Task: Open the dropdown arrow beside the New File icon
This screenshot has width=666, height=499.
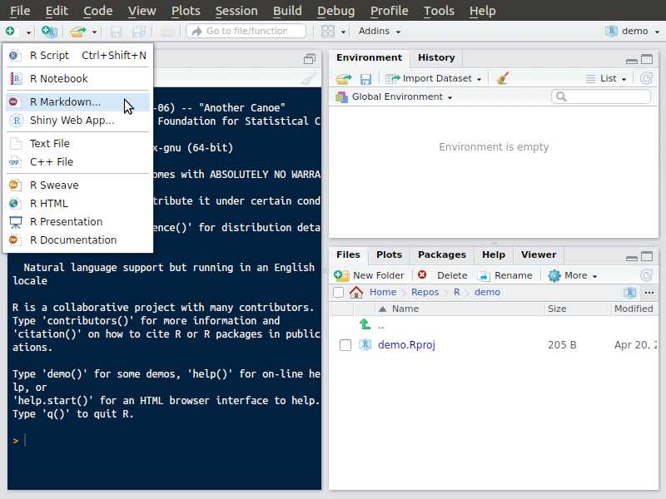Action: 28,32
